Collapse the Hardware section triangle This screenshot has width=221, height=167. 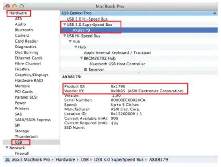(x=6, y=13)
